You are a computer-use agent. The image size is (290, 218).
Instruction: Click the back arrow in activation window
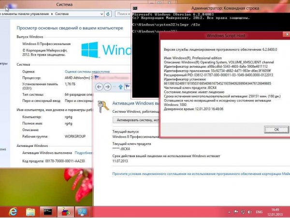click(x=99, y=87)
